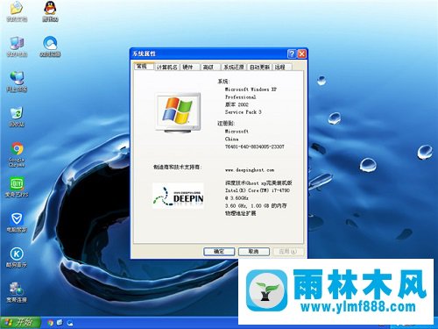This screenshot has width=438, height=329.
Task: Open the System Restore (系统还原) tab
Action: tap(234, 68)
